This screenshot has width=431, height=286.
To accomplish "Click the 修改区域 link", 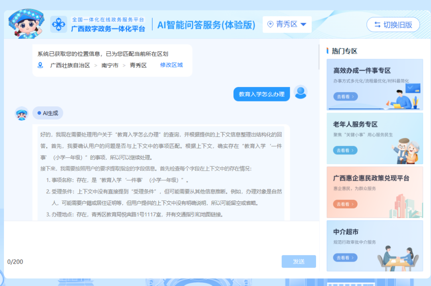I will (171, 65).
